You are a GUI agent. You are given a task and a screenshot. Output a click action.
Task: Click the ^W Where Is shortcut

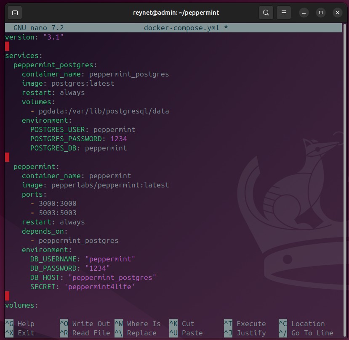tap(138, 324)
